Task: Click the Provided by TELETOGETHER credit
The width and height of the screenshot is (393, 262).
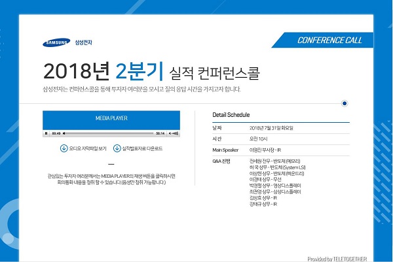Action: [337, 259]
